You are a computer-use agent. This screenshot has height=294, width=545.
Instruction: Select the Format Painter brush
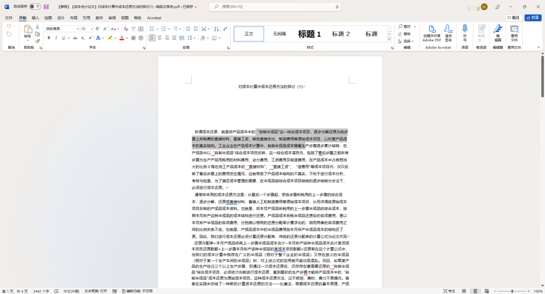pos(37,41)
